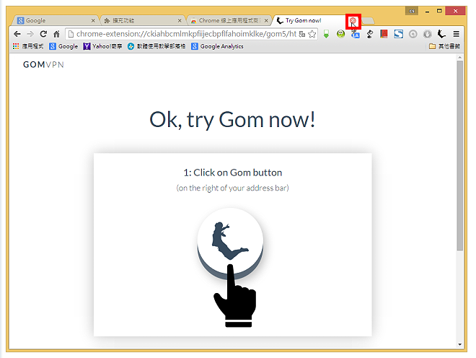
Task: Open the 軟體使用教學部落格 bookmark
Action: coord(157,46)
